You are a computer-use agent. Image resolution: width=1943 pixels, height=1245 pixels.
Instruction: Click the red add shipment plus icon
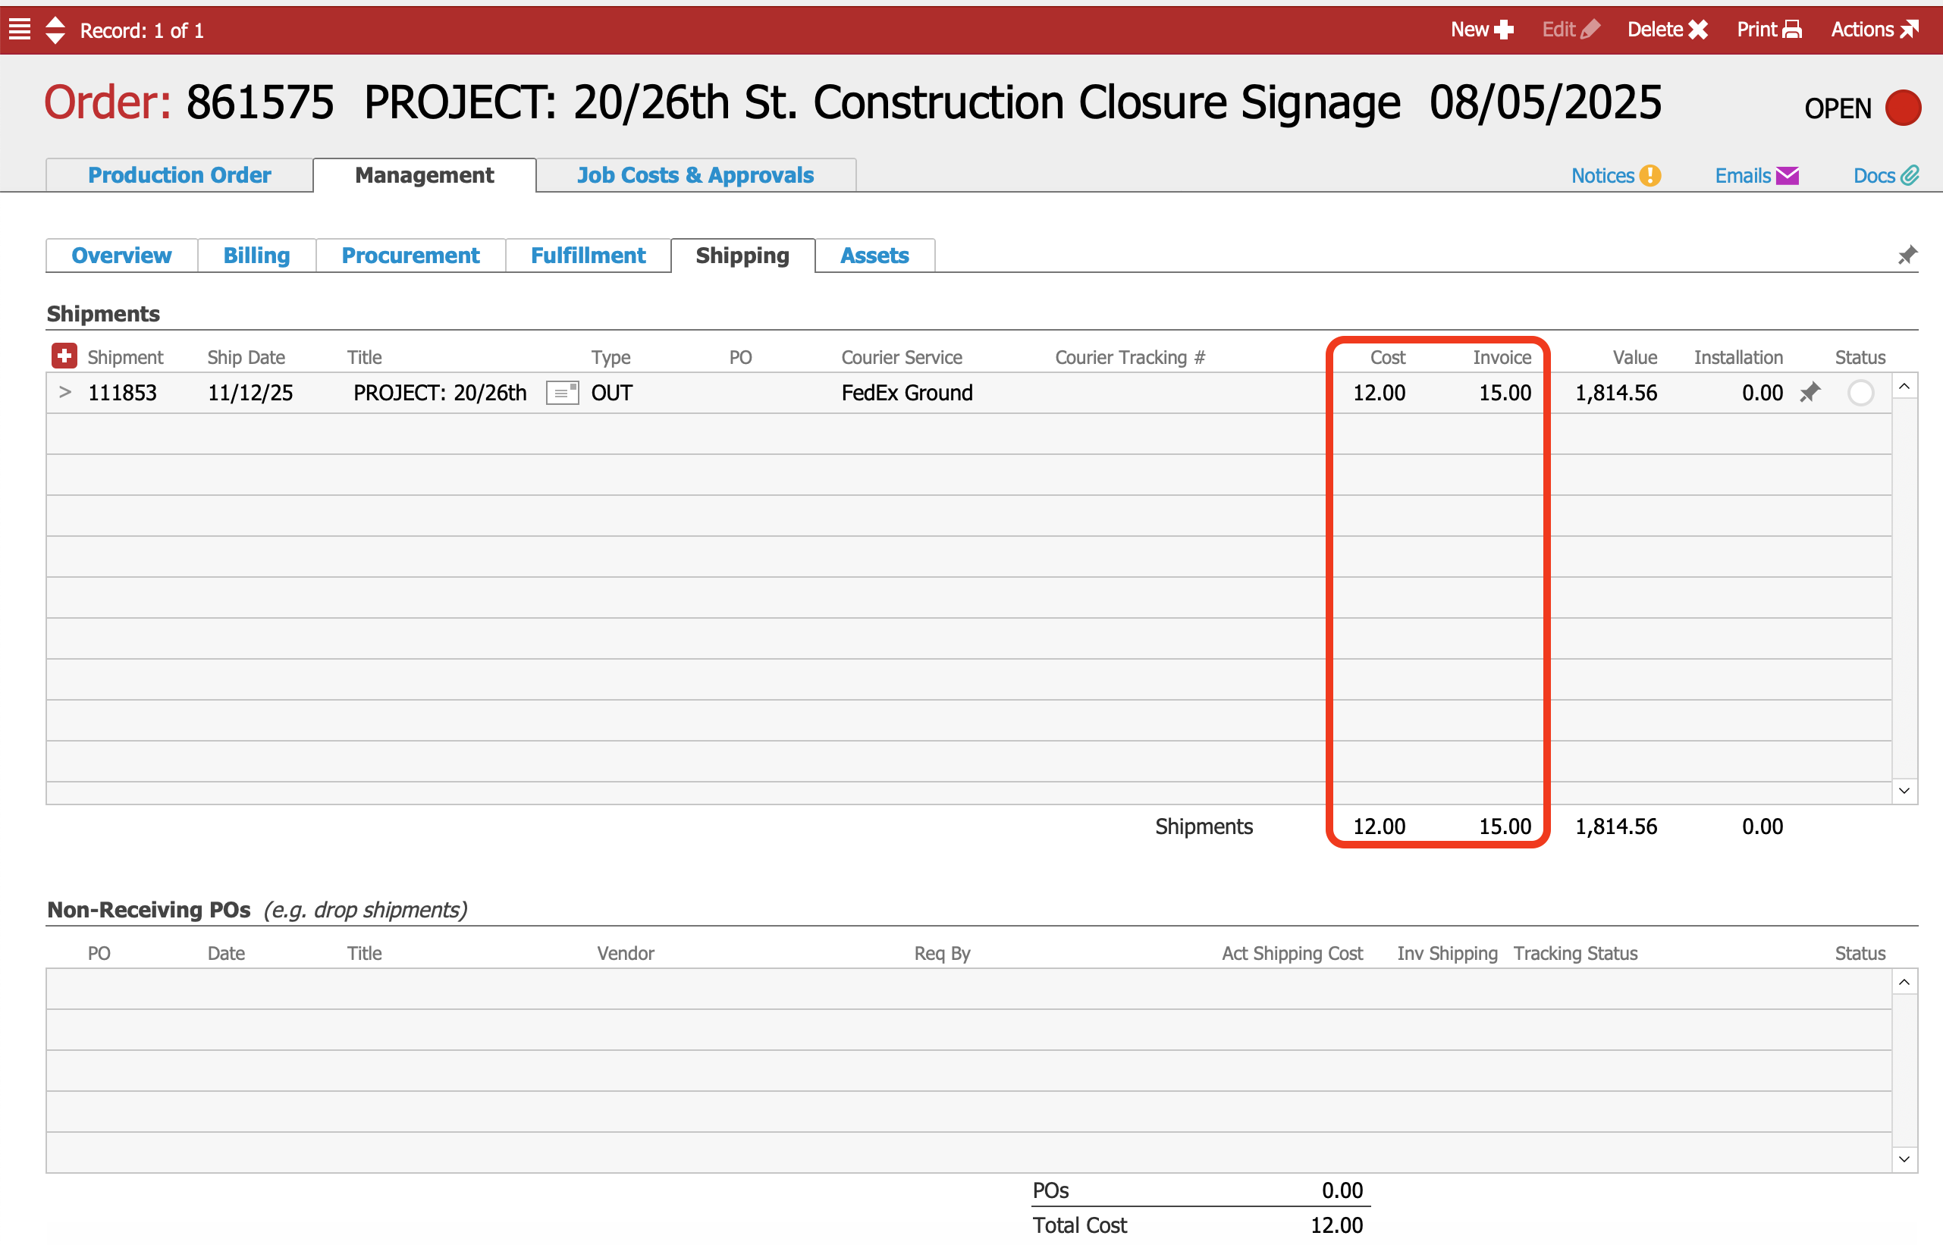point(64,356)
